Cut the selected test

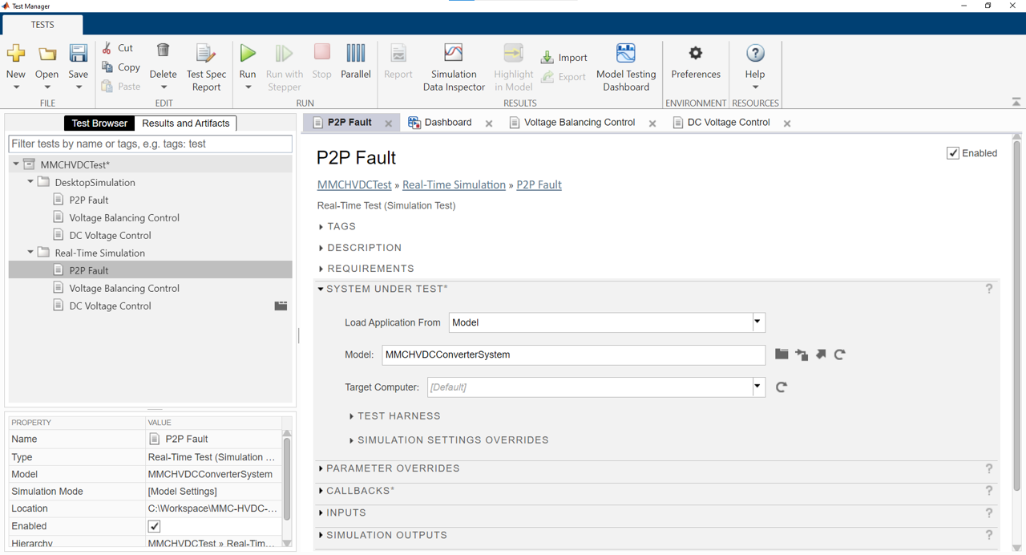(x=118, y=48)
